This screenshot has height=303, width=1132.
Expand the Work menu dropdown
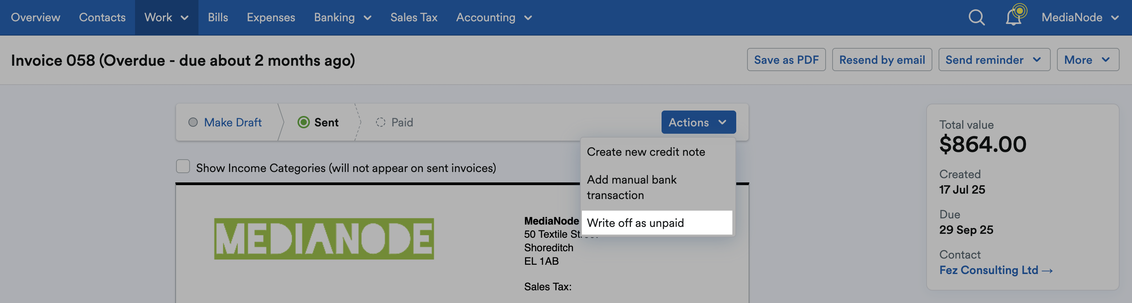tap(166, 17)
